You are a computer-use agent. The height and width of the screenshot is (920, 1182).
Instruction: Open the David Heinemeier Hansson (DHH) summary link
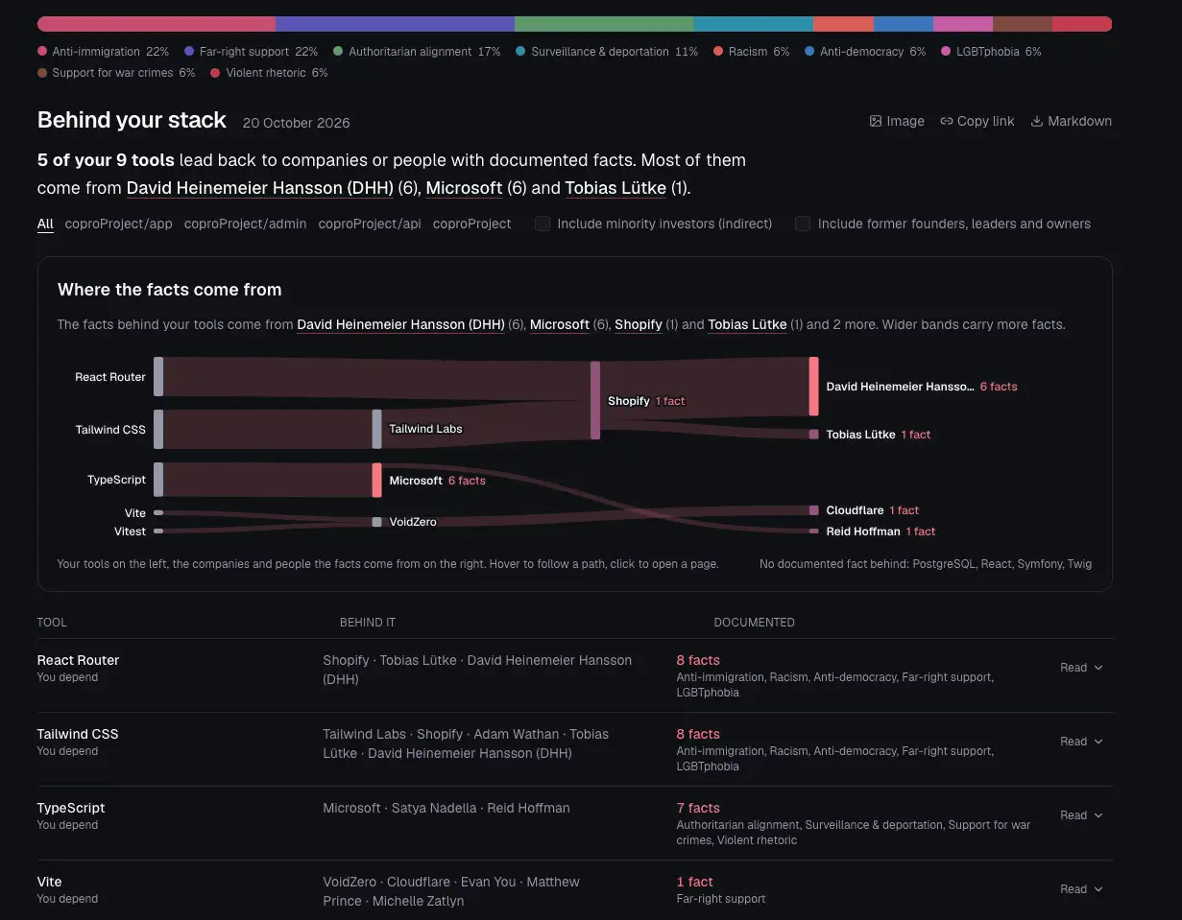(x=260, y=188)
